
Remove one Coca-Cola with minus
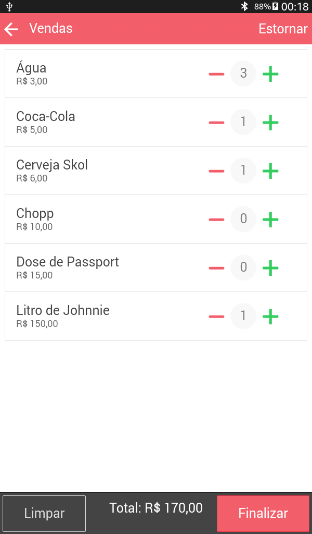[216, 123]
